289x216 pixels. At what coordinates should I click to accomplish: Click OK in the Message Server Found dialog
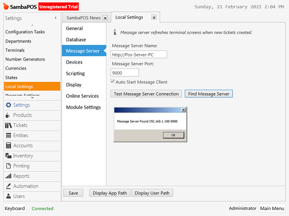pos(173,135)
